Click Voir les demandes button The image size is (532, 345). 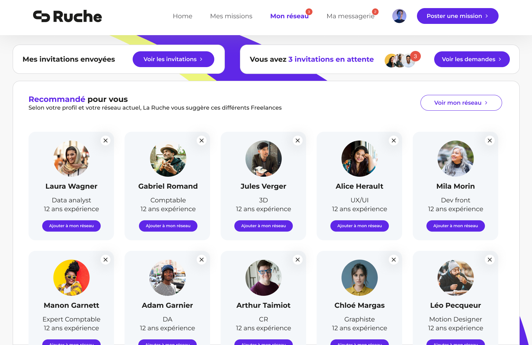471,59
